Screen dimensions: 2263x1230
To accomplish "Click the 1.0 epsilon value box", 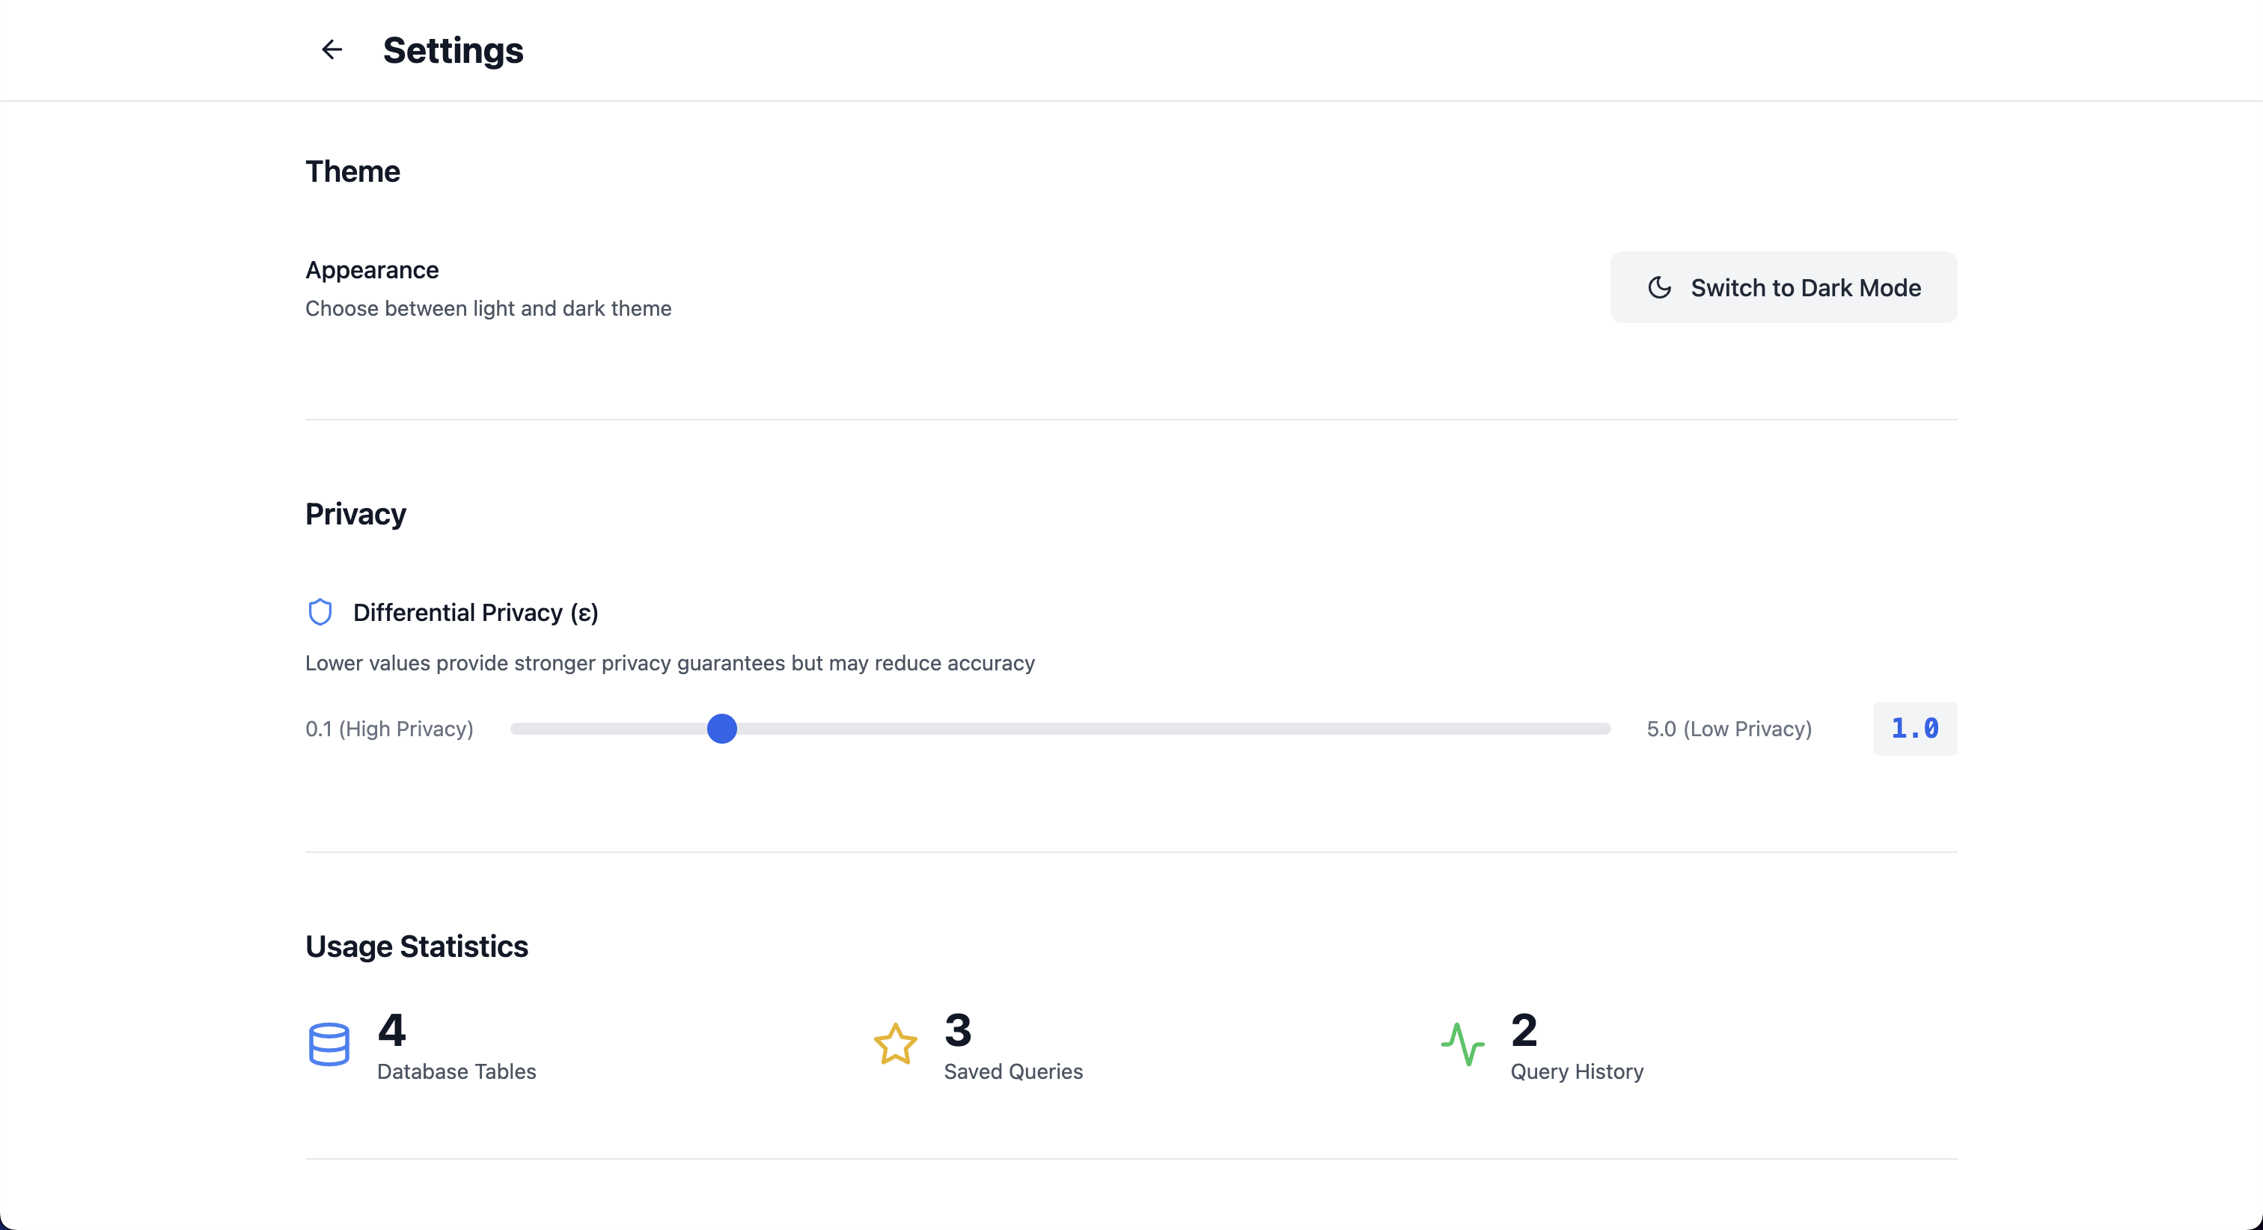I will coord(1914,728).
